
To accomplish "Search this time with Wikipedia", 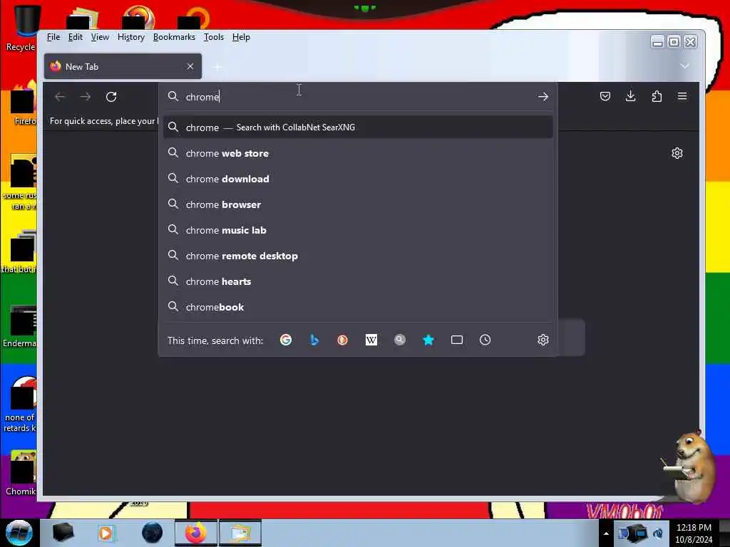I will tap(371, 340).
